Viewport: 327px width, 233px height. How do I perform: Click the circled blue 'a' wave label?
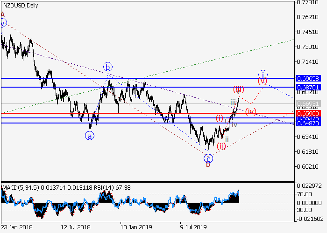89,136
